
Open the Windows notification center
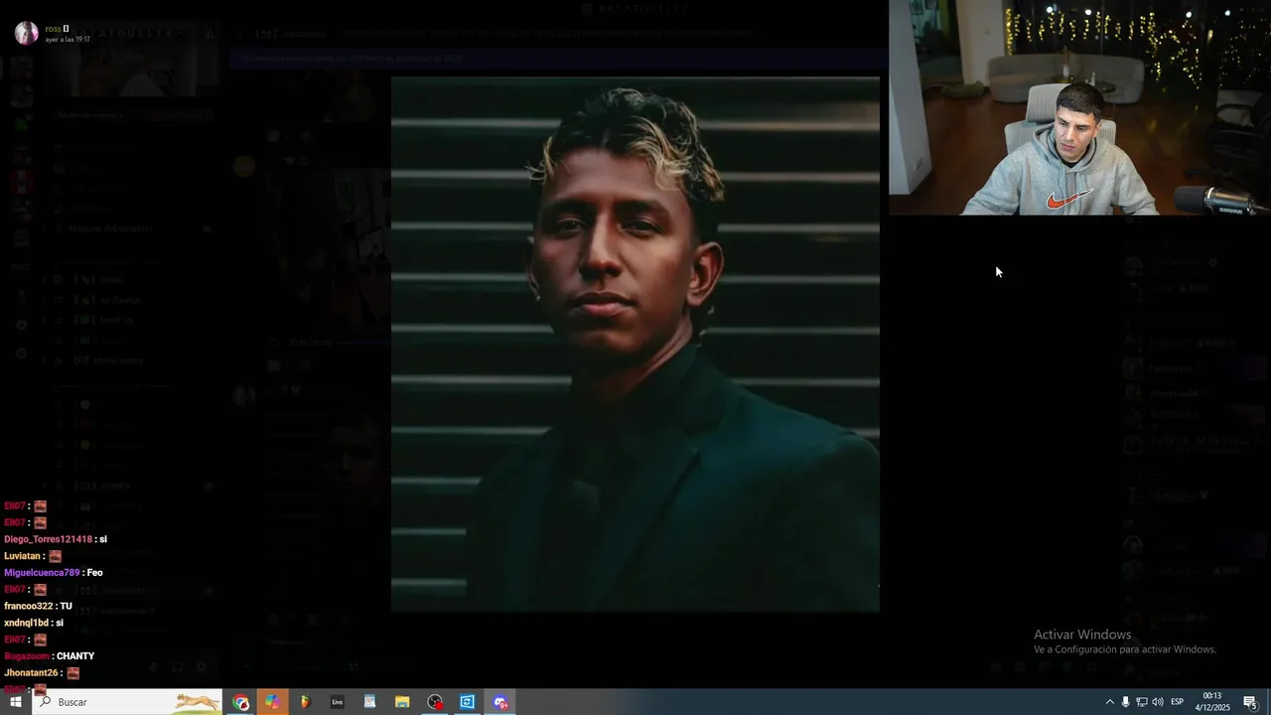(x=1250, y=702)
